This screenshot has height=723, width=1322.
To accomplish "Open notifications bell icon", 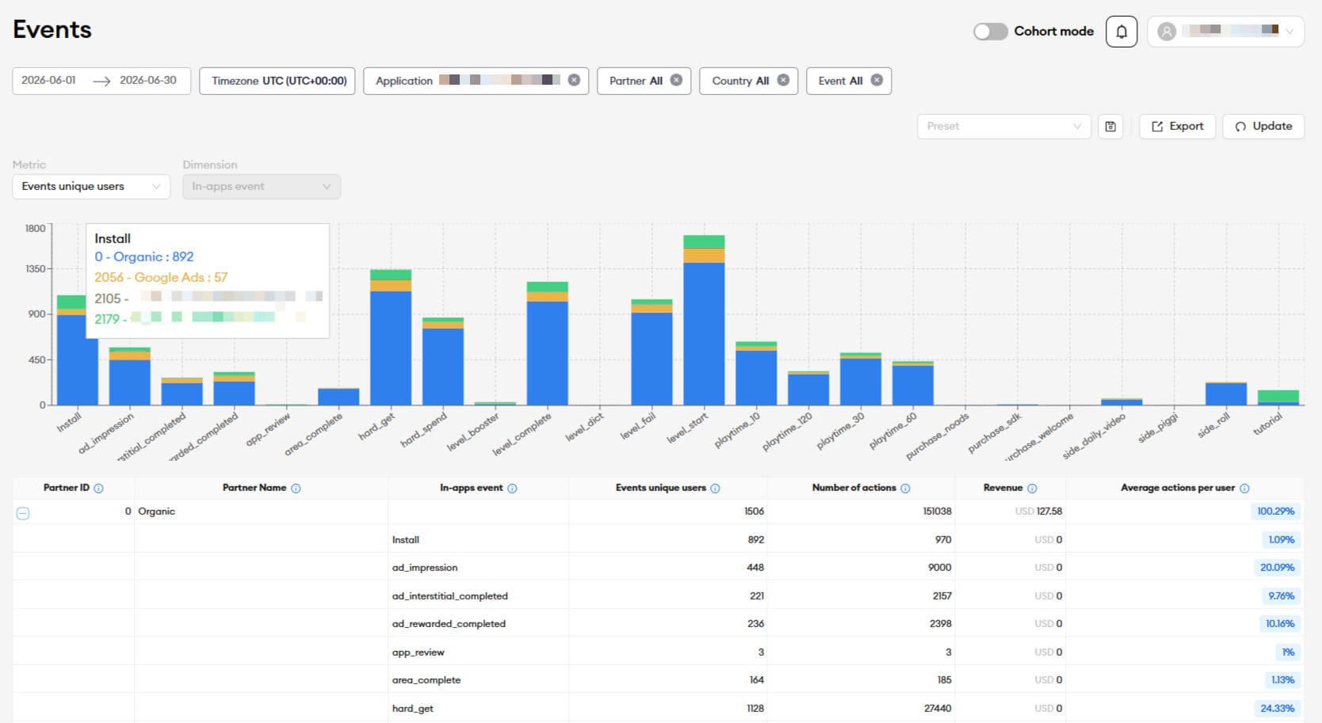I will point(1121,32).
